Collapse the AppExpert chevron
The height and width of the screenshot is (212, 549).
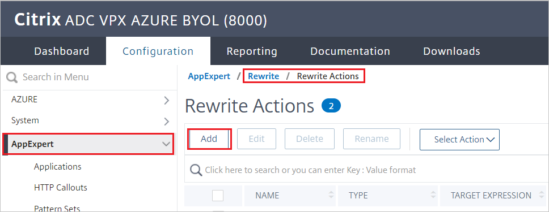click(x=167, y=144)
